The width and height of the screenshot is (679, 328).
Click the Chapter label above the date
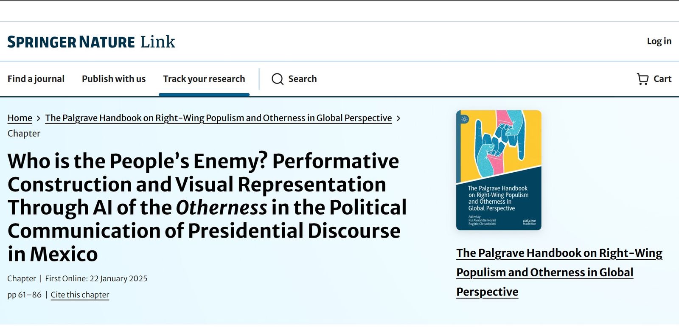click(x=22, y=278)
